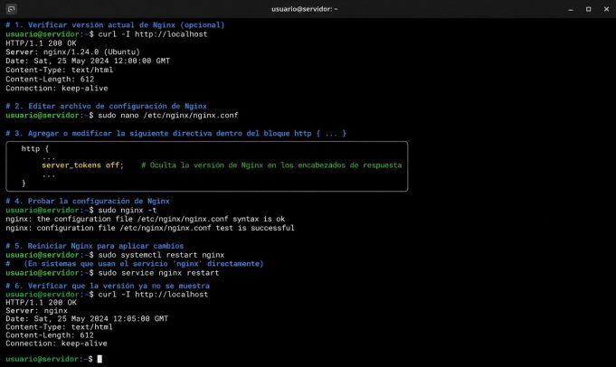Click comment '# 1. Verificar versión actual de Nginx (opcional)'
The width and height of the screenshot is (616, 367).
point(115,24)
